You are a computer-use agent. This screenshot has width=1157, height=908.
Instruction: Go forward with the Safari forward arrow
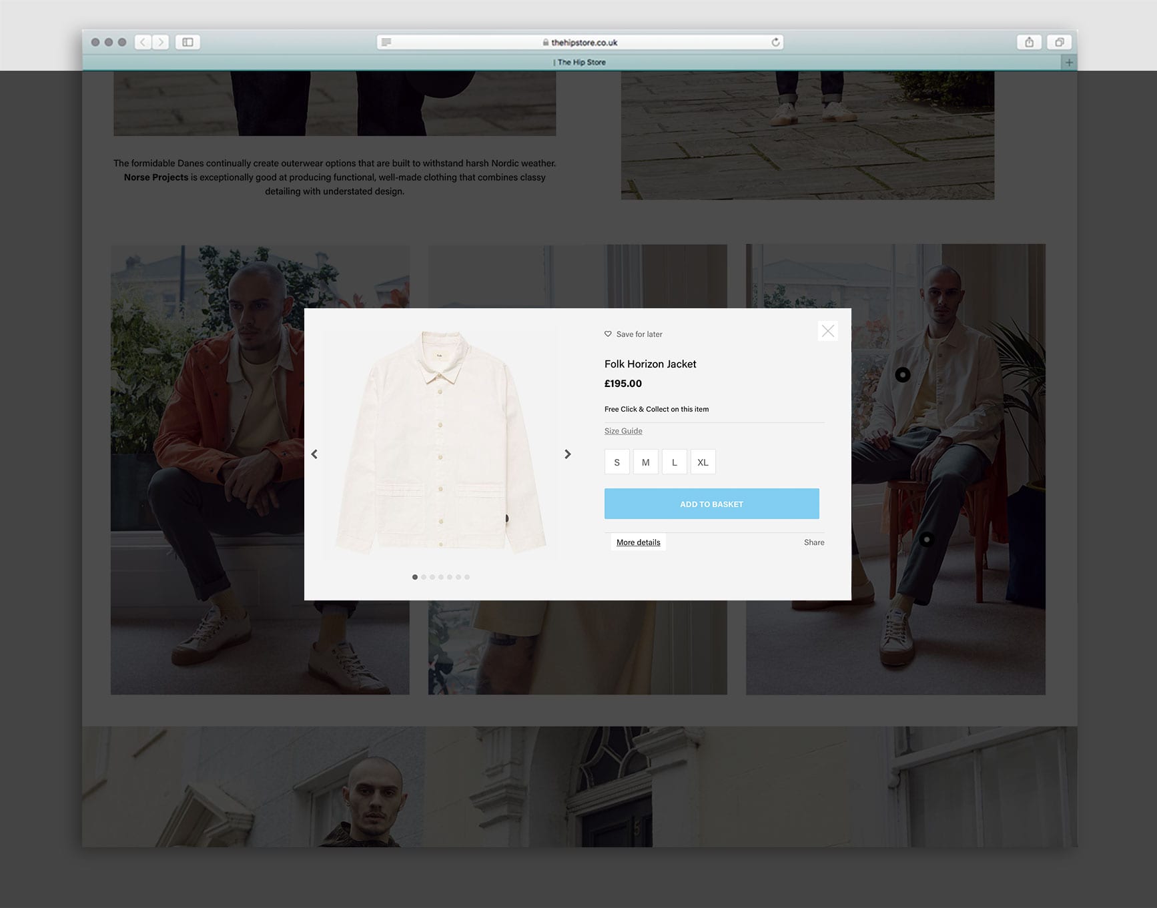(160, 42)
